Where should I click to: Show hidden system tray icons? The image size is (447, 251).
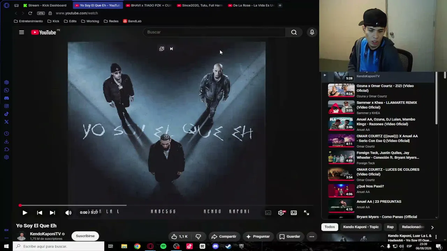point(382,246)
